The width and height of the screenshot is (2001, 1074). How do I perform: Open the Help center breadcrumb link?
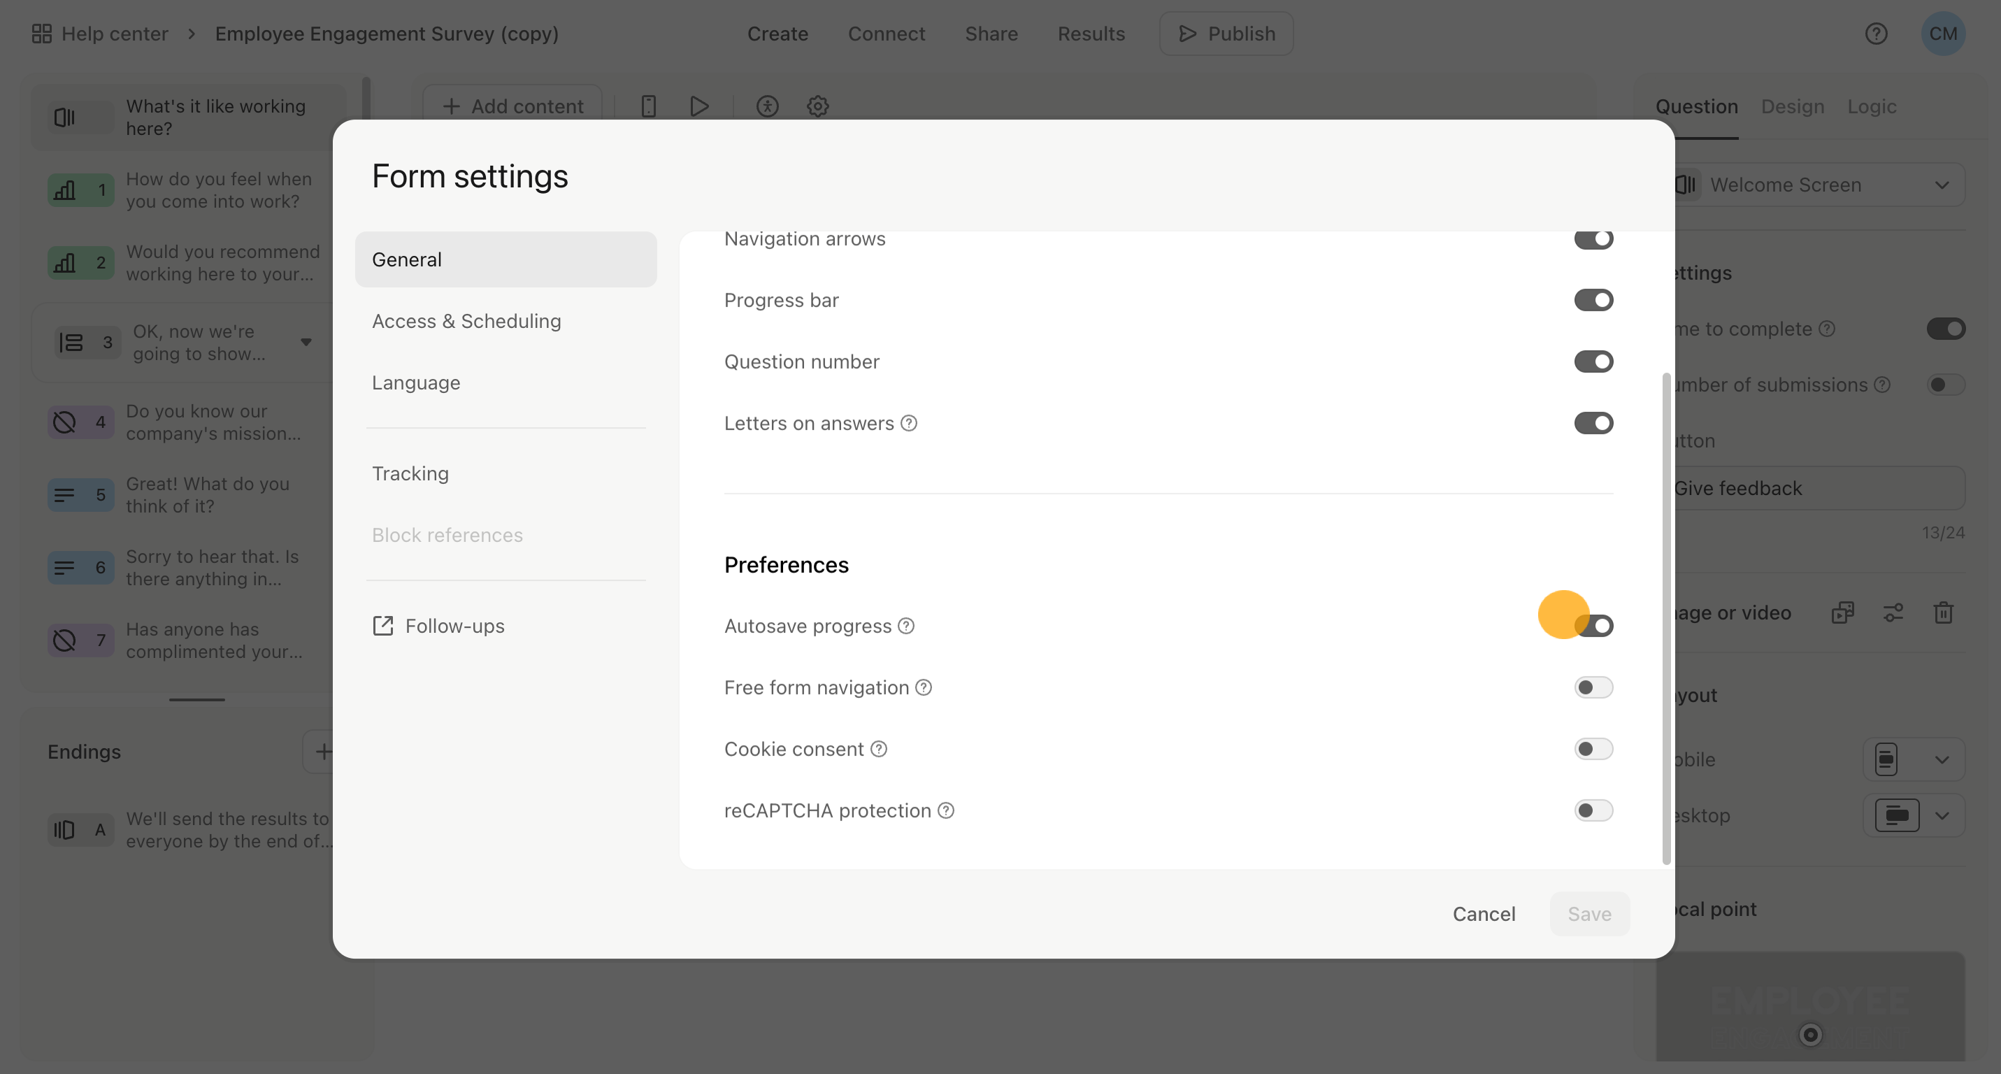tap(115, 34)
